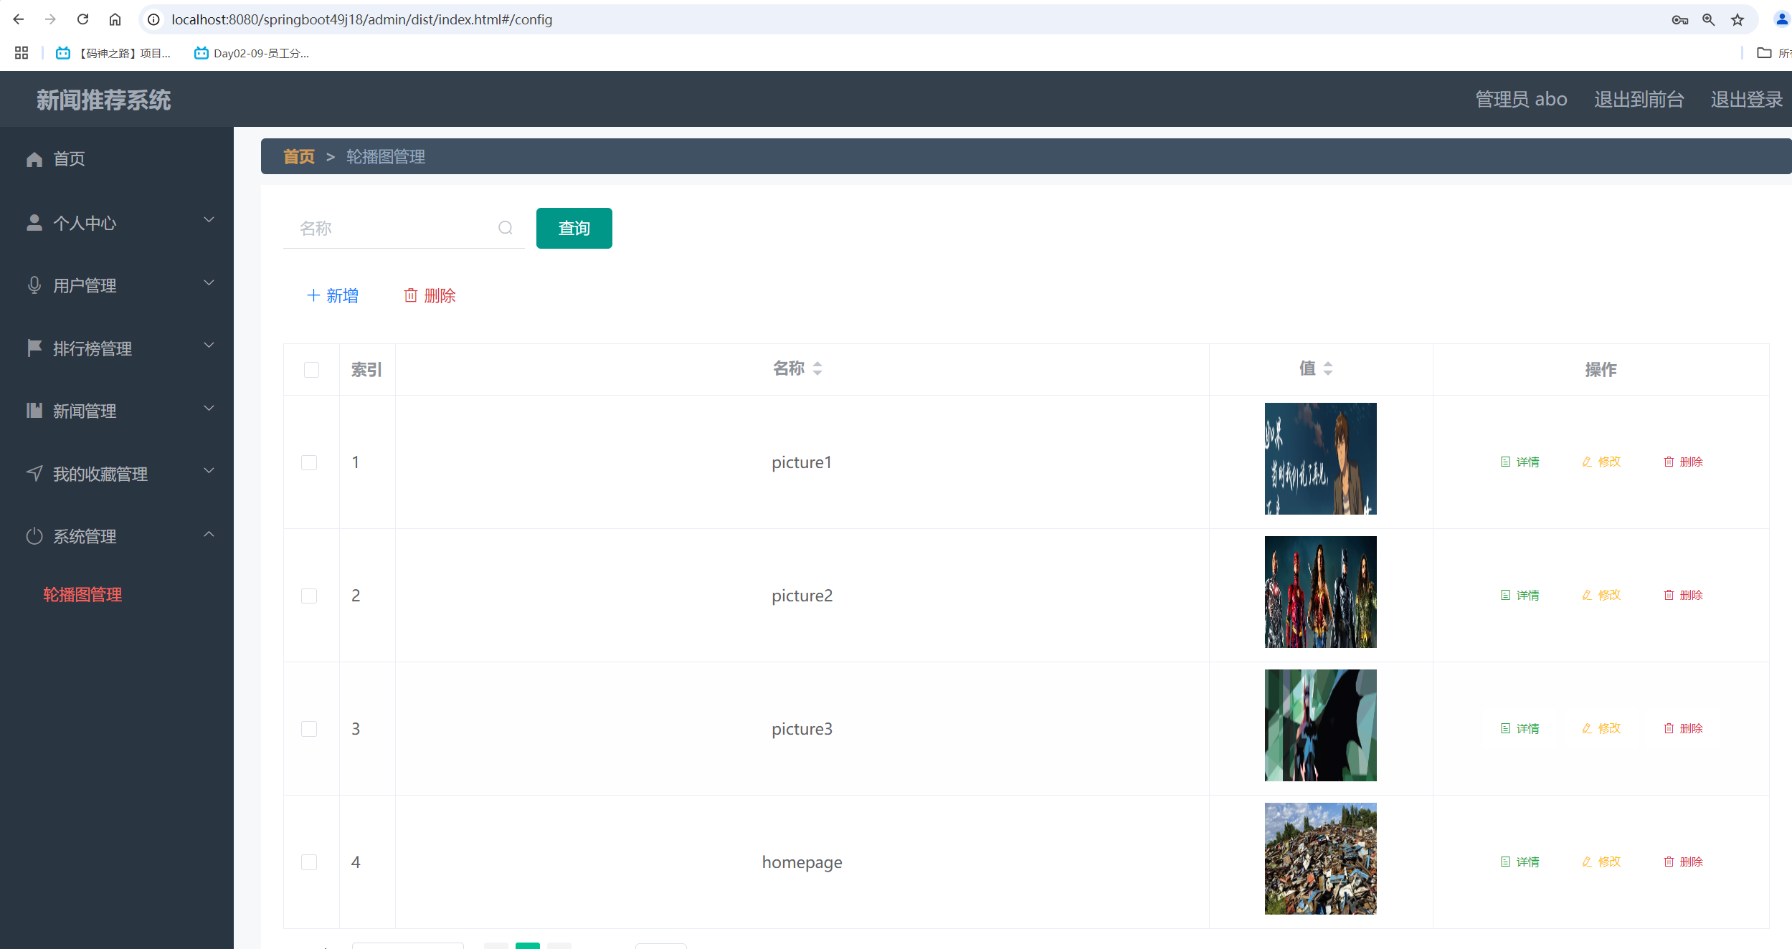1792x949 pixels.
Task: Click the password key icon
Action: (x=1679, y=20)
